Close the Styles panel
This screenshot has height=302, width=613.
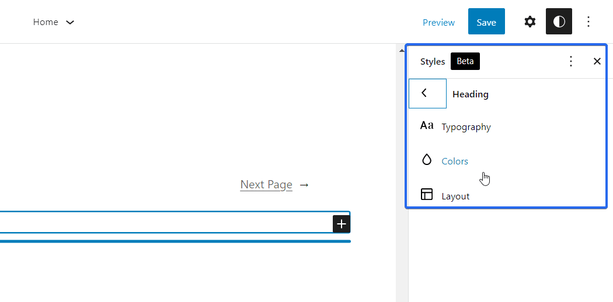point(597,61)
